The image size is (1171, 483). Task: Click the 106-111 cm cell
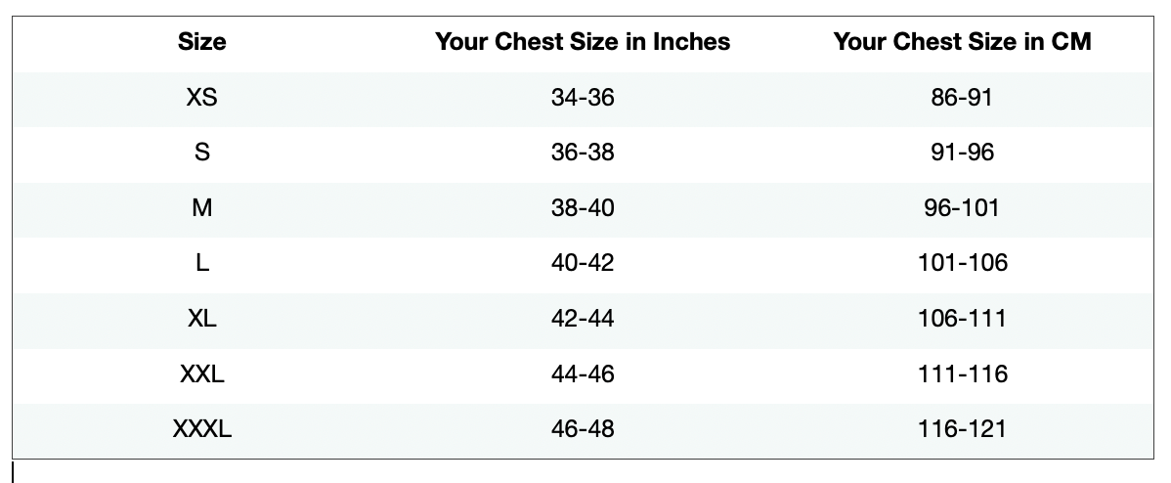click(x=962, y=319)
